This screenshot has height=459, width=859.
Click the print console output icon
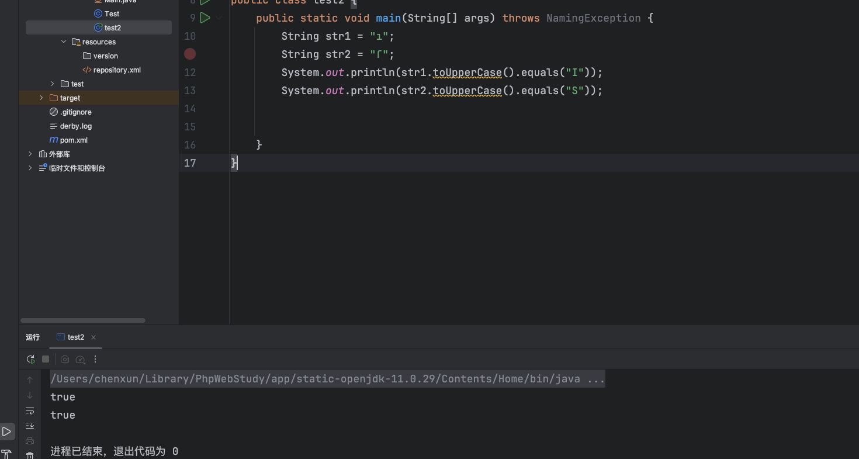coord(30,441)
